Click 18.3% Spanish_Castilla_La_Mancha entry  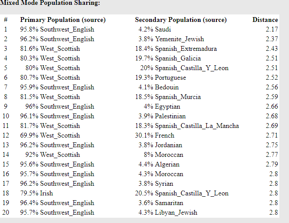pos(187,126)
